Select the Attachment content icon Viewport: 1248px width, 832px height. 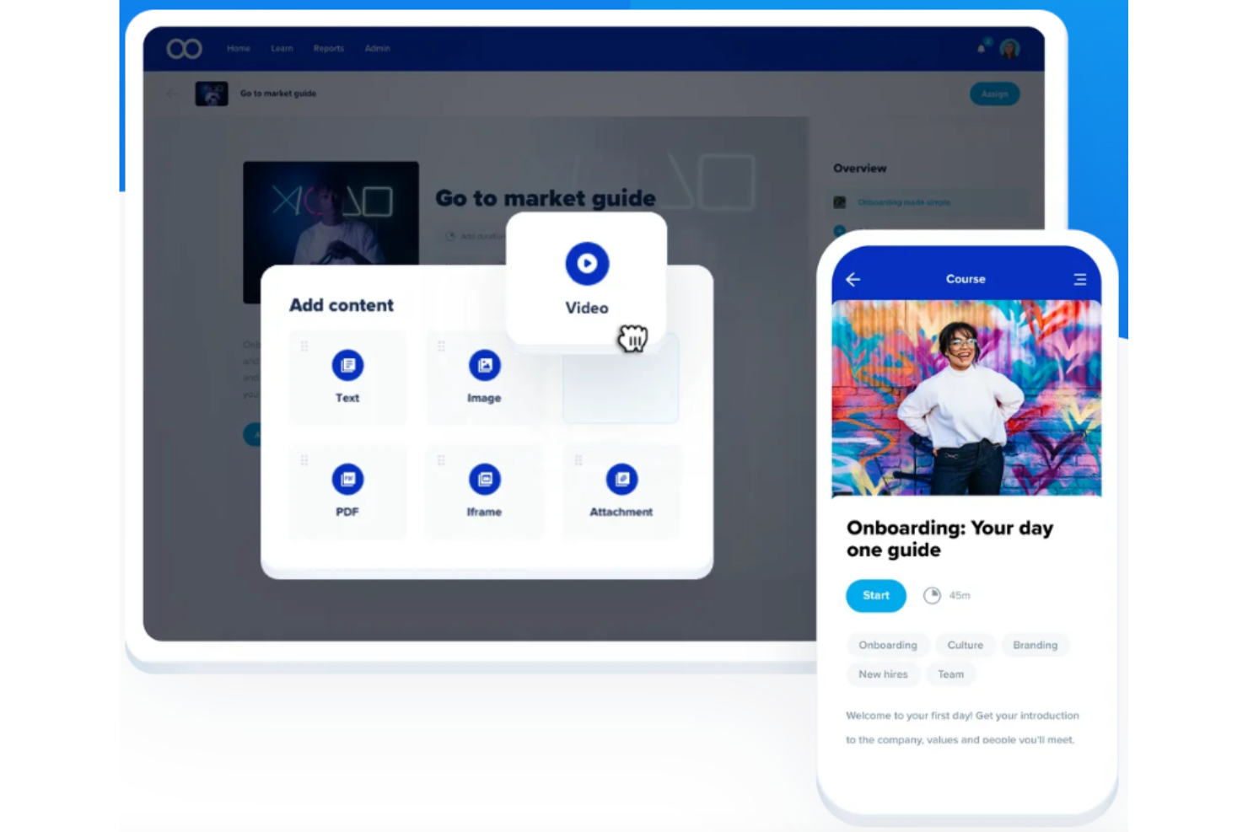coord(621,480)
